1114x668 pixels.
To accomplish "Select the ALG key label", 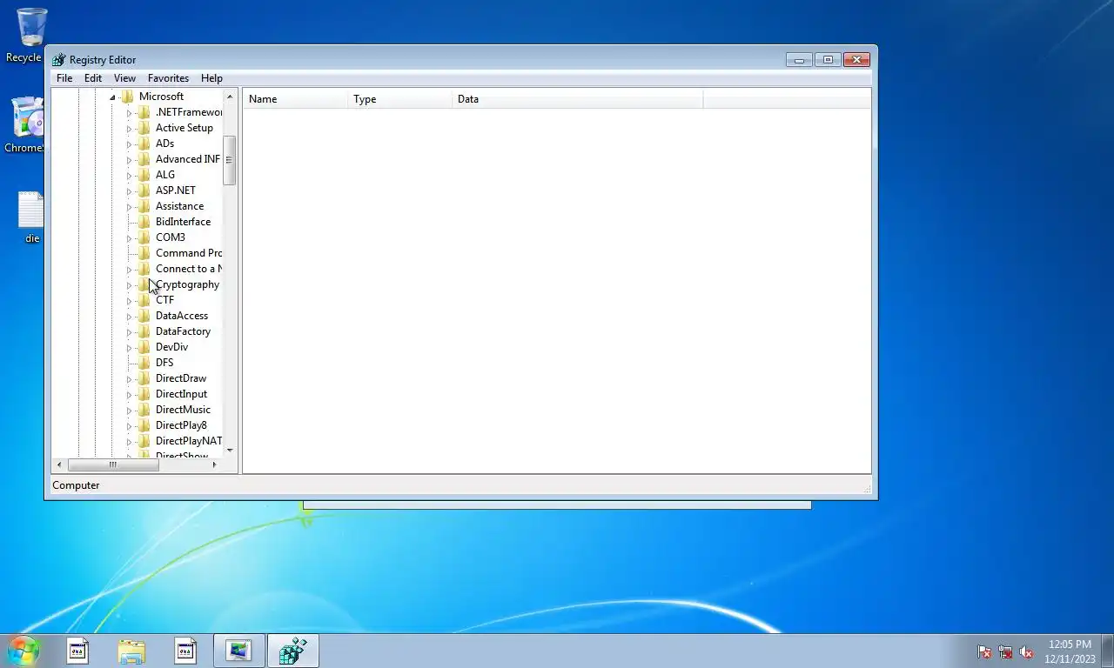I will click(164, 175).
